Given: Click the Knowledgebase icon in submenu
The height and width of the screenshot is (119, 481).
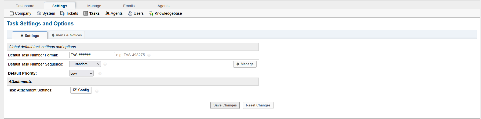Looking at the screenshot, I should pos(151,13).
